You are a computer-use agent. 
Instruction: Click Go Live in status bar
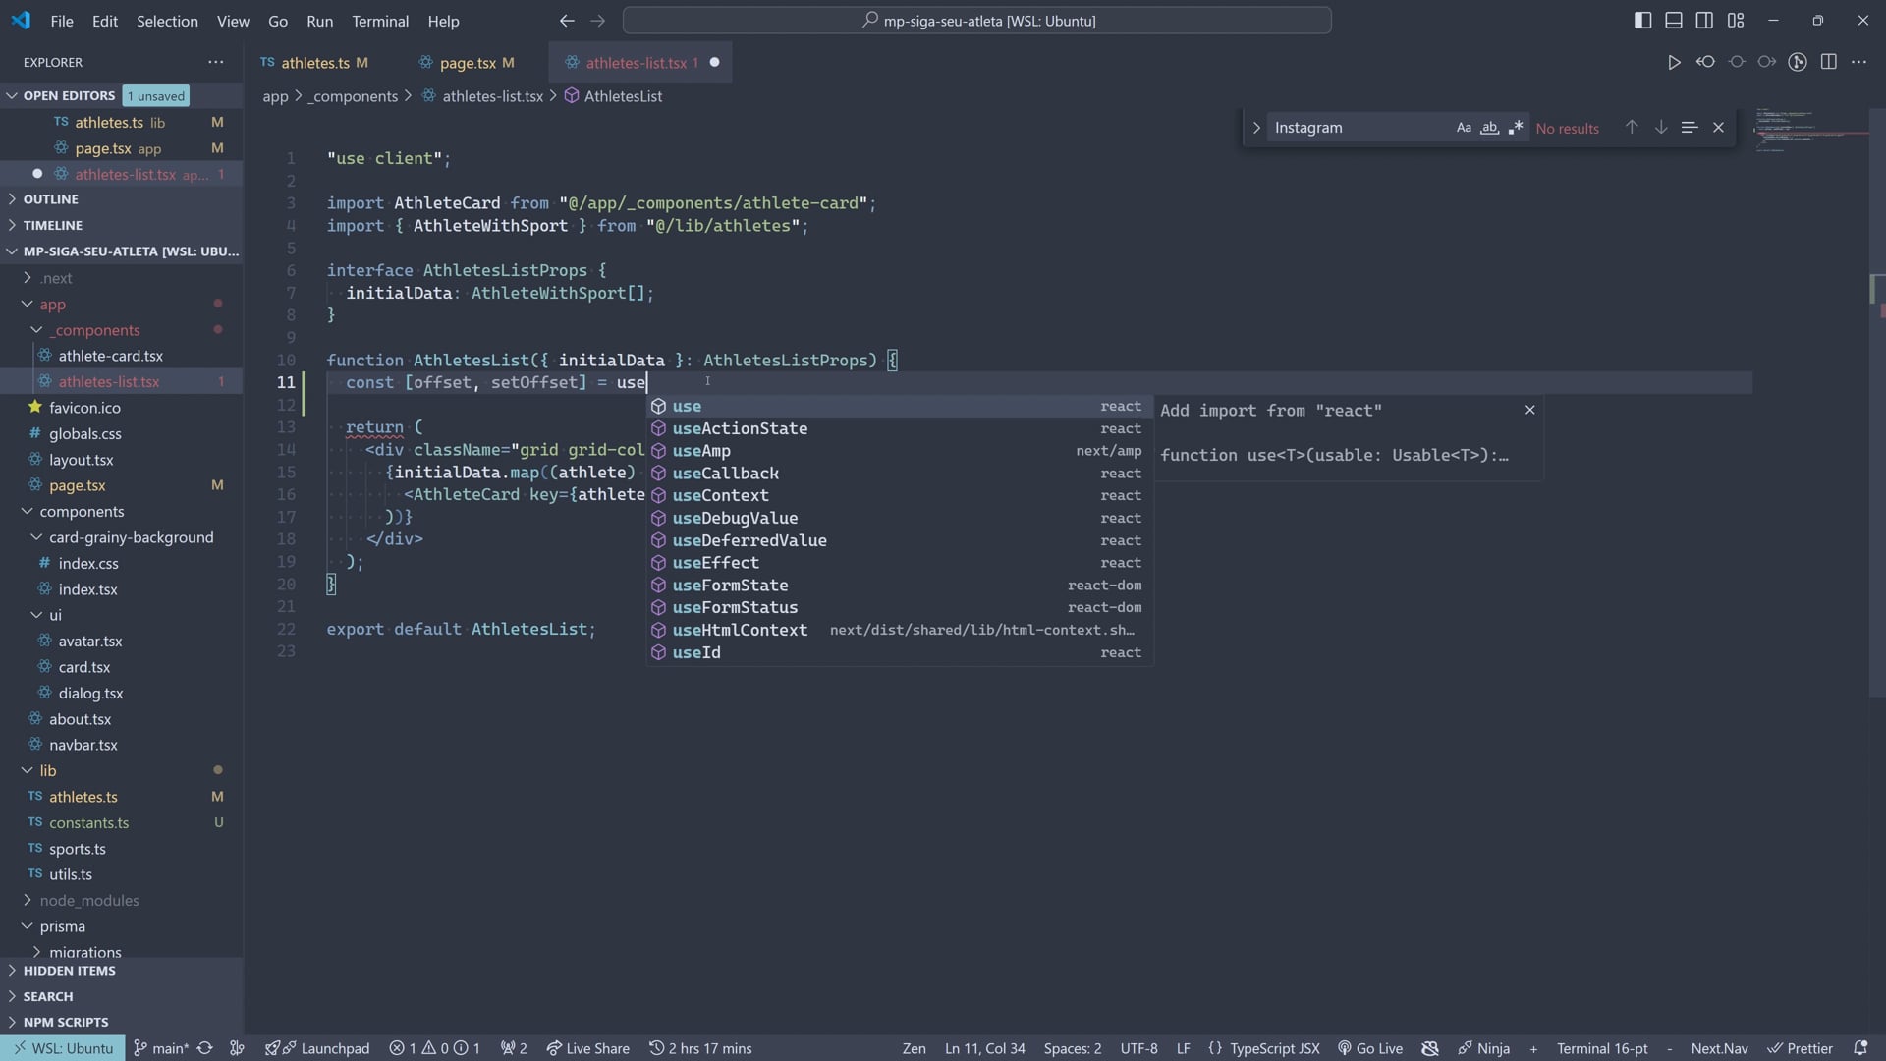click(x=1370, y=1048)
